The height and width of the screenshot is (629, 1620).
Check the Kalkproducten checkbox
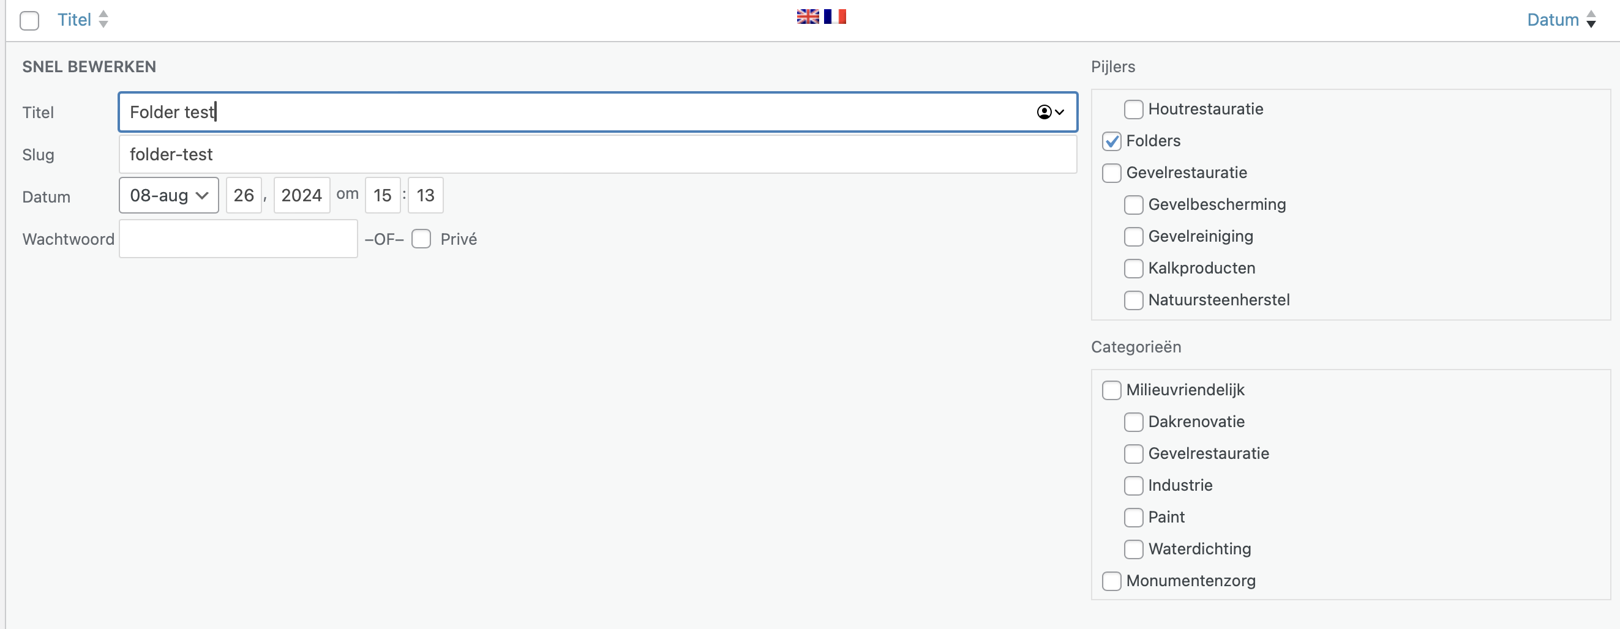coord(1133,269)
